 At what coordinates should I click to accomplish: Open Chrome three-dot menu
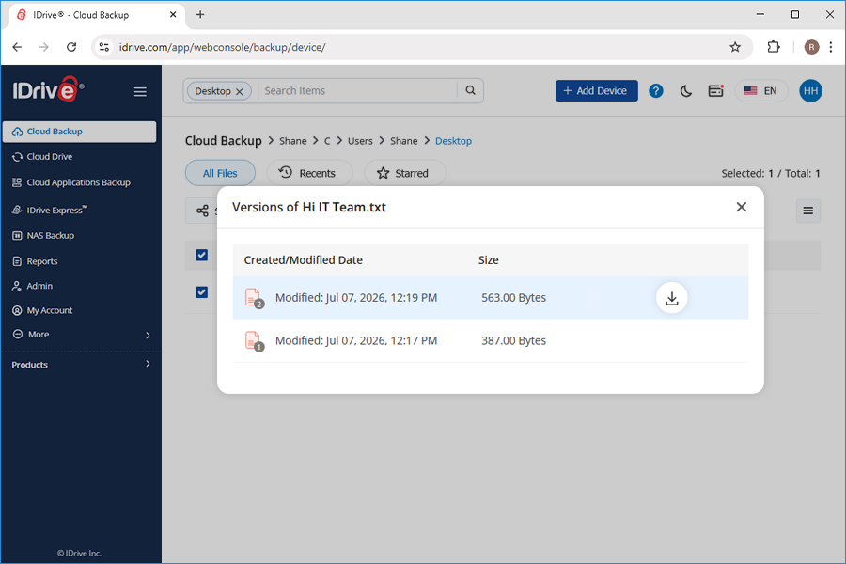click(x=831, y=48)
